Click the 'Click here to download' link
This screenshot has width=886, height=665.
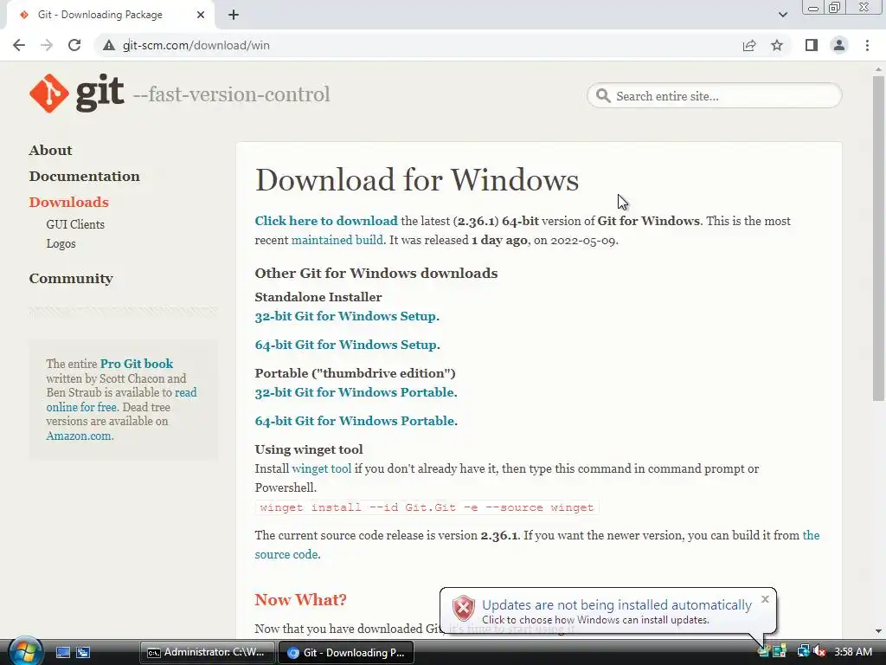[326, 221]
